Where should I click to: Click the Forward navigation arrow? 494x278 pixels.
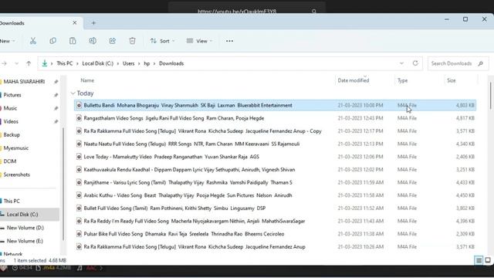[x=5, y=63]
